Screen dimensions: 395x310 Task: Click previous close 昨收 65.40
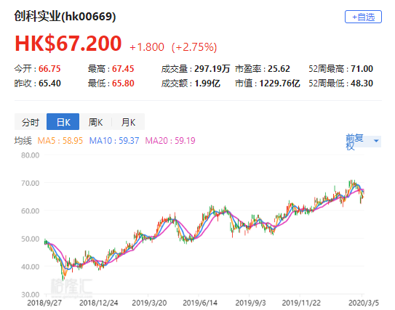coord(37,83)
